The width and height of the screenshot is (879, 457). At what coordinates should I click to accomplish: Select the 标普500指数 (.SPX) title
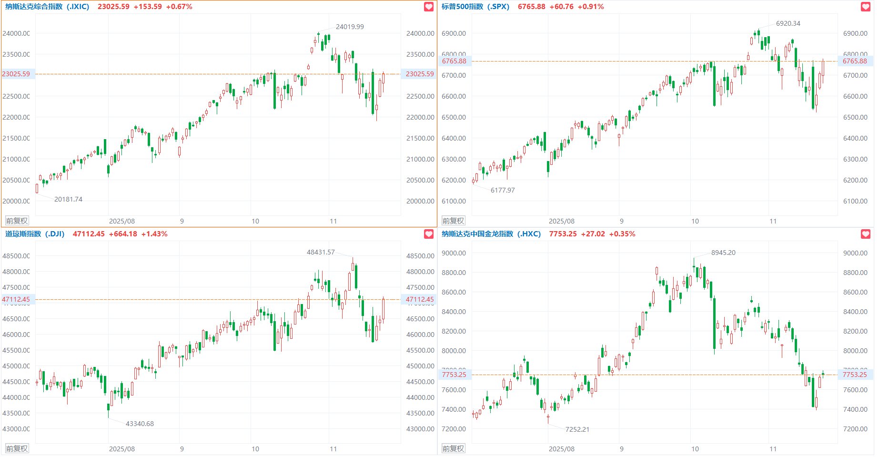click(475, 7)
